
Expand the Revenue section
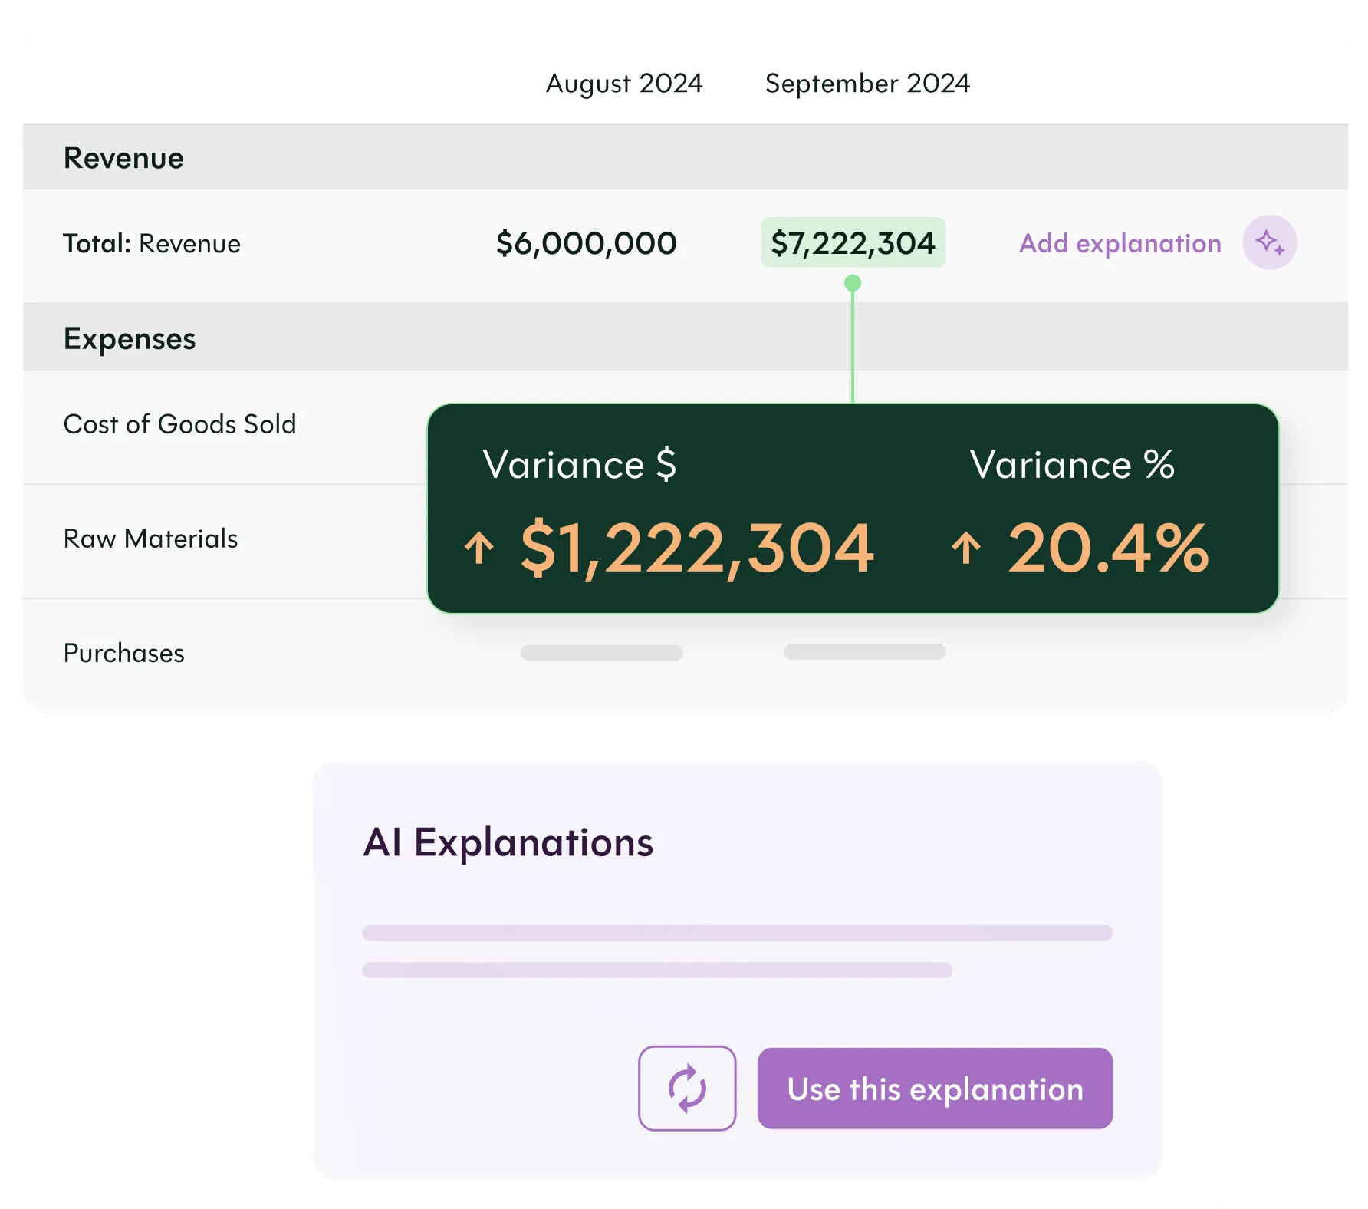click(123, 157)
